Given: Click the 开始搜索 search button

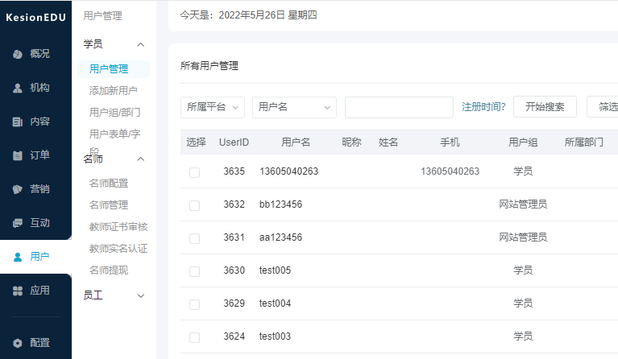Looking at the screenshot, I should [x=545, y=107].
